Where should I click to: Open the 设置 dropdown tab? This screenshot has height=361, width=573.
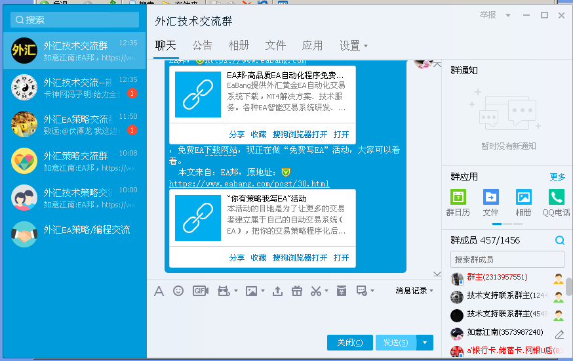point(353,46)
